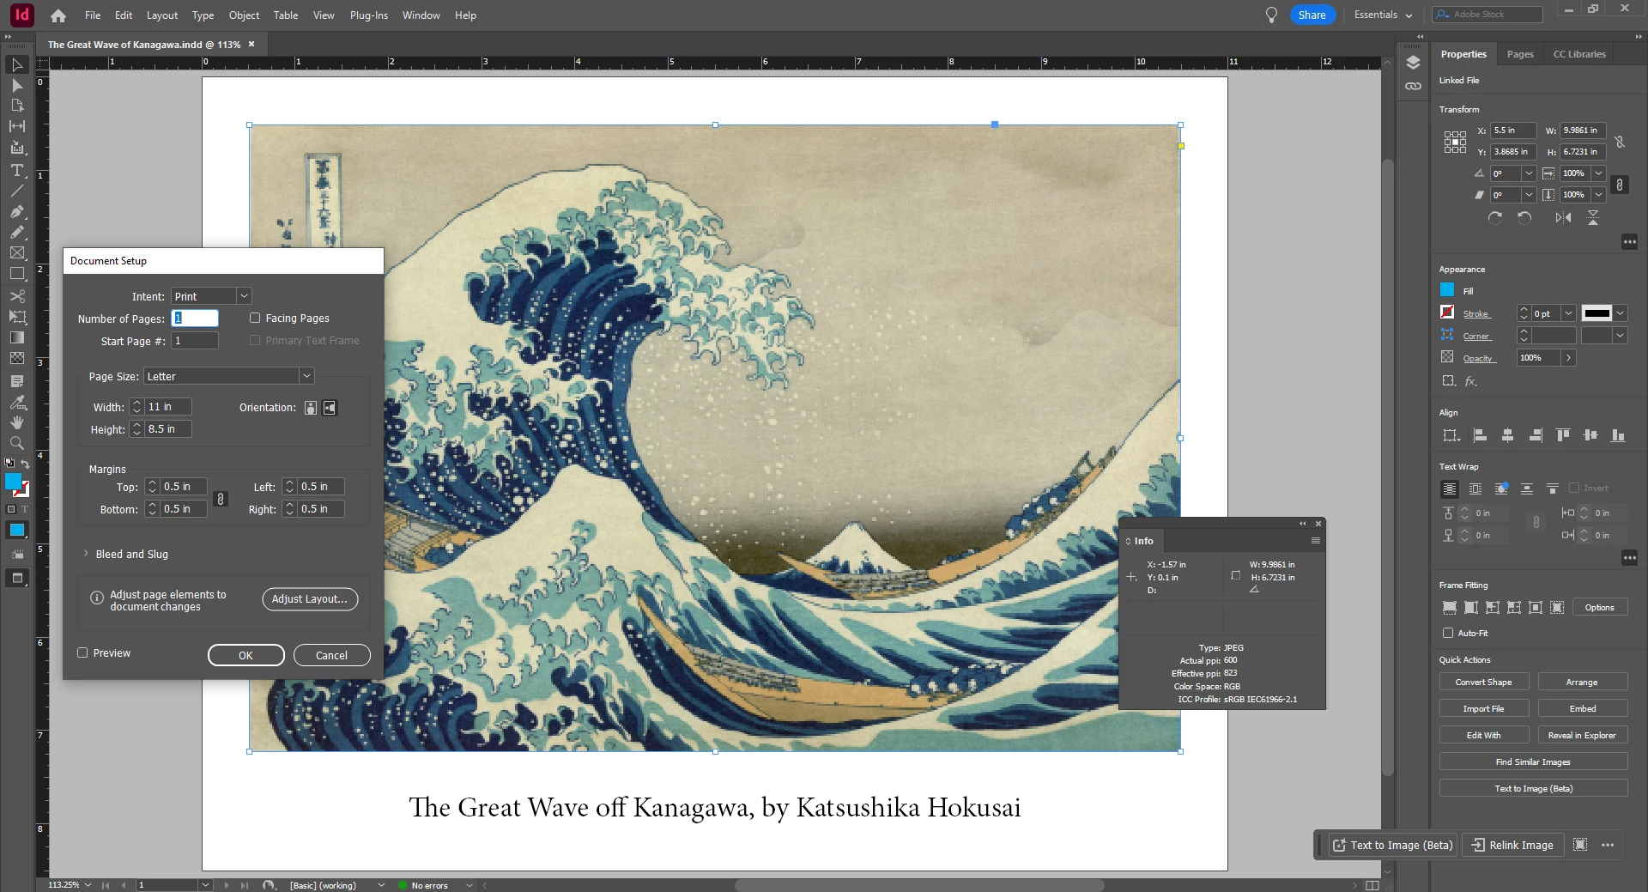Open the Window menu

[x=421, y=15]
